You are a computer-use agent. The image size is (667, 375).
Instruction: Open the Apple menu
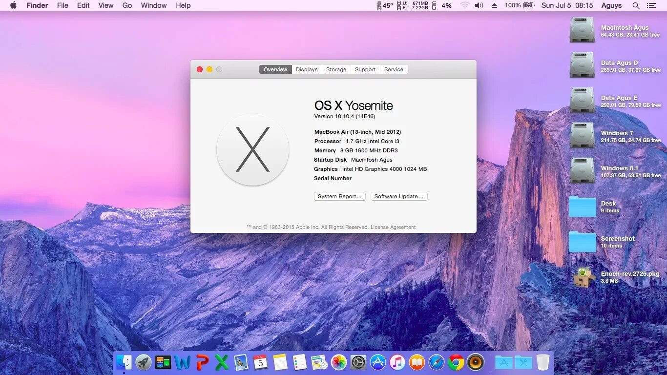[13, 5]
